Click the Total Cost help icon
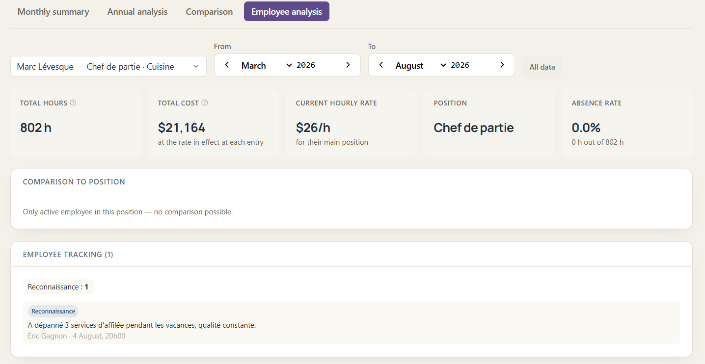 point(205,103)
